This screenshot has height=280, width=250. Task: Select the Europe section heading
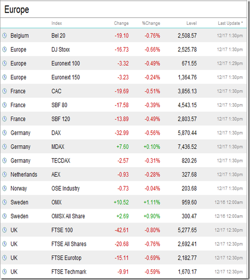(16, 9)
